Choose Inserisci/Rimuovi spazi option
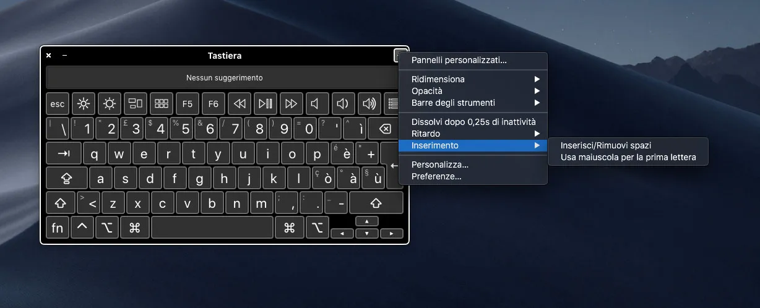760x308 pixels. pyautogui.click(x=628, y=145)
